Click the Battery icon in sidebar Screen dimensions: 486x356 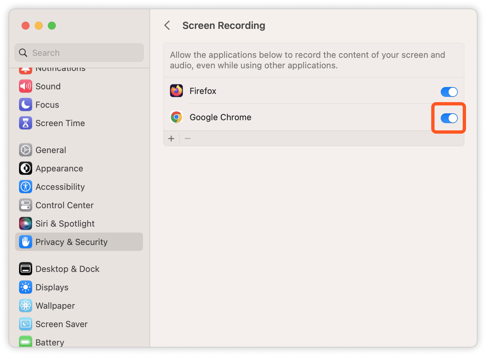[26, 342]
